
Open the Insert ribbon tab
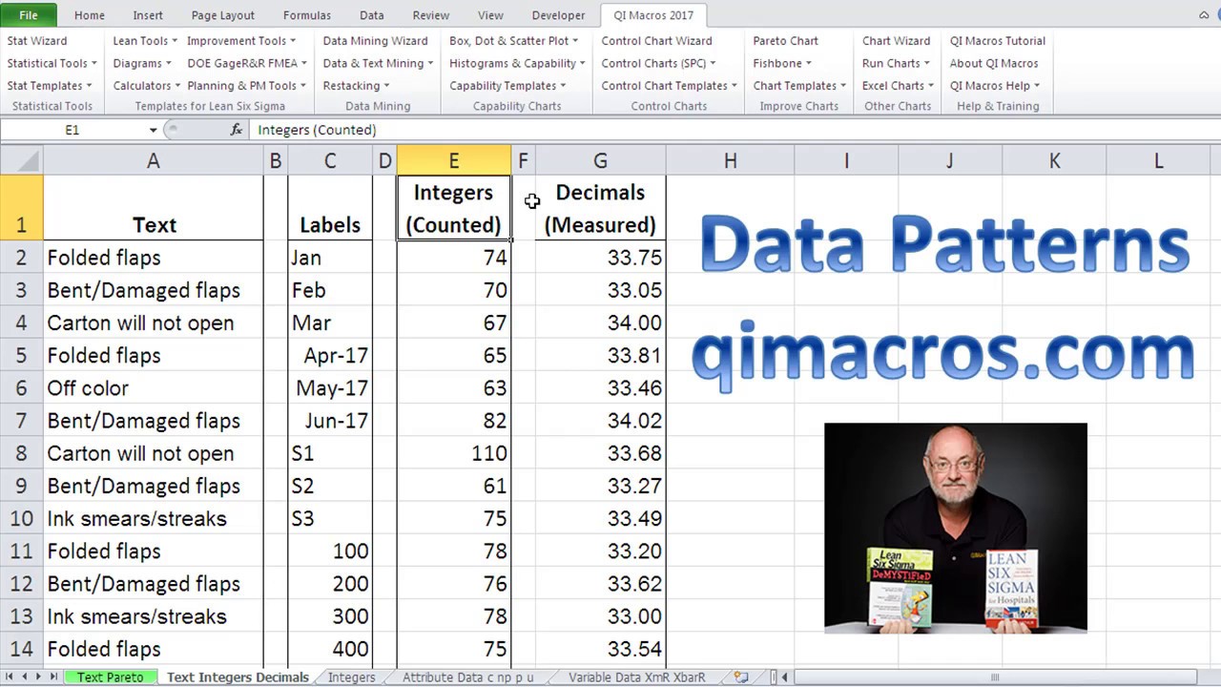coord(148,15)
